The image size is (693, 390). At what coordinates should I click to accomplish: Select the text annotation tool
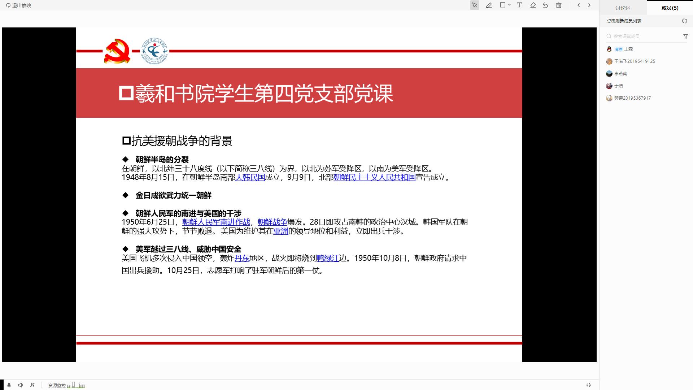519,5
